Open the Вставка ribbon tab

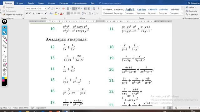[x=20, y=3]
